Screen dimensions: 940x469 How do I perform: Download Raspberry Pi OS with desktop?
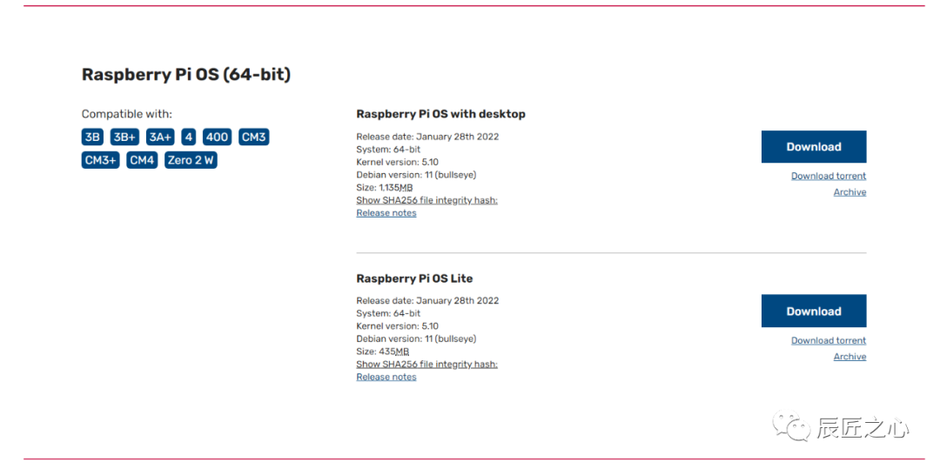coord(813,147)
